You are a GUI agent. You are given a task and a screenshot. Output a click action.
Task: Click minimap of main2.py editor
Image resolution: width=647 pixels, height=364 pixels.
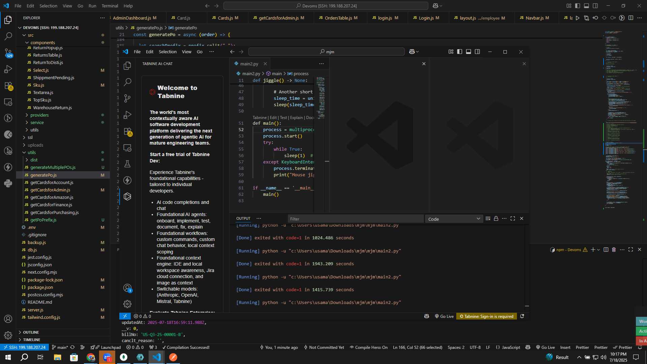pos(320,98)
